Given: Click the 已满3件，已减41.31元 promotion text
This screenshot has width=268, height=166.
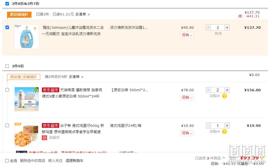Looking at the screenshot, I should click(55, 14).
